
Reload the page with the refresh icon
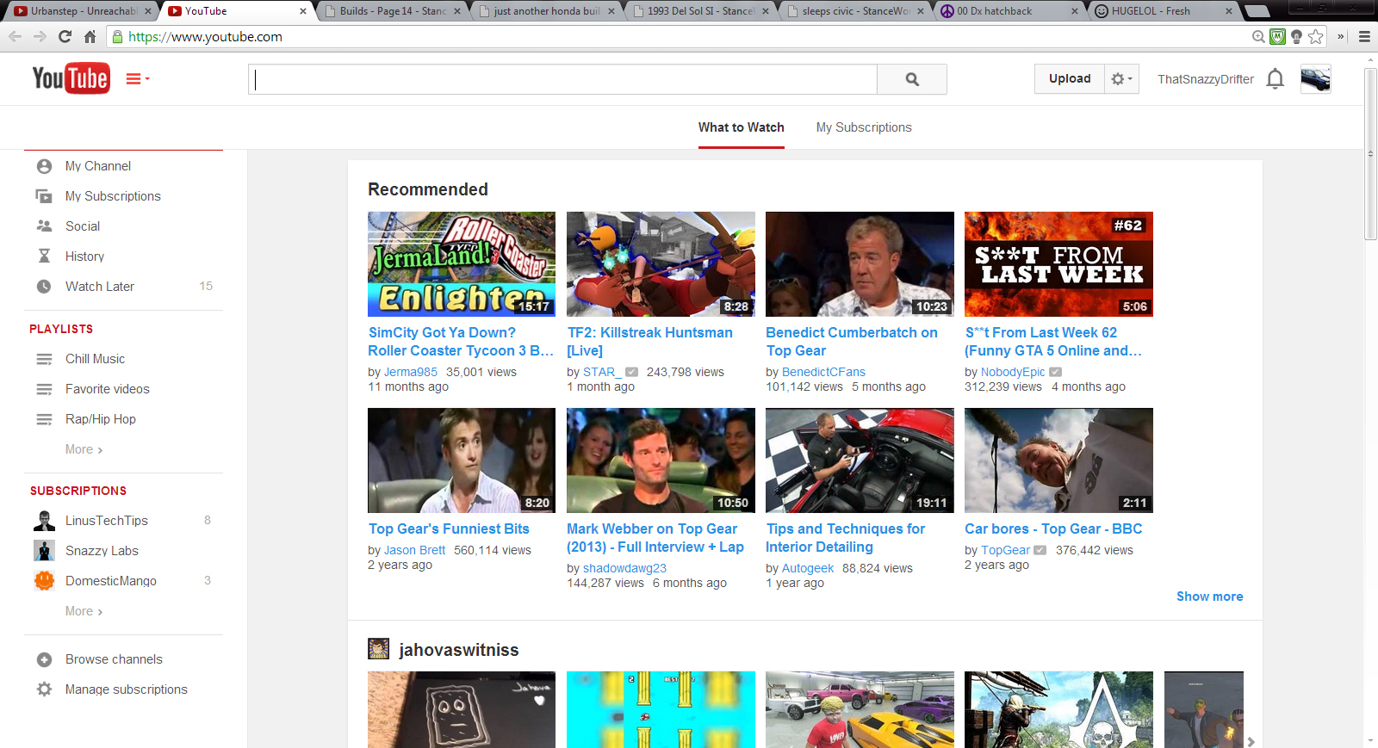point(65,37)
